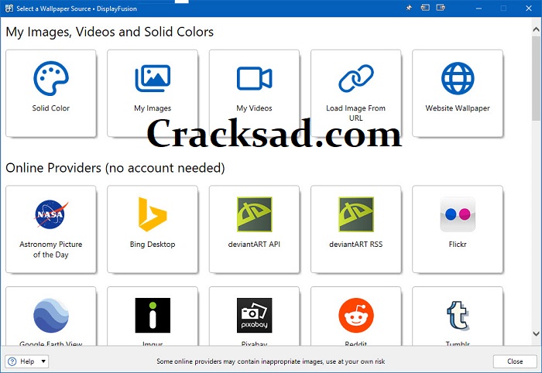Screen dimensions: 542x373
Task: Click the Close button
Action: (515, 361)
